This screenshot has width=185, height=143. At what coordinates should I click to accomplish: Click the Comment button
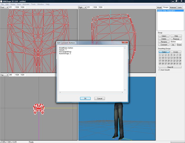click(164, 45)
